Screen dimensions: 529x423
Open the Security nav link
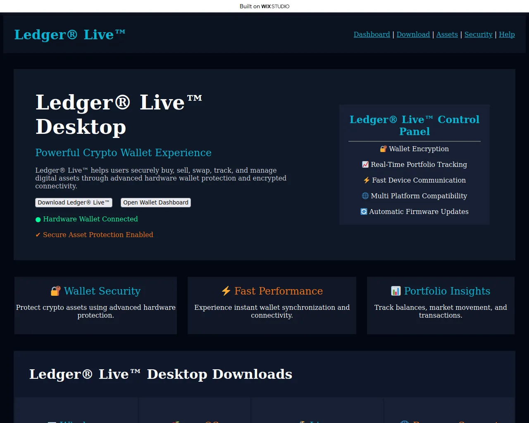[478, 34]
